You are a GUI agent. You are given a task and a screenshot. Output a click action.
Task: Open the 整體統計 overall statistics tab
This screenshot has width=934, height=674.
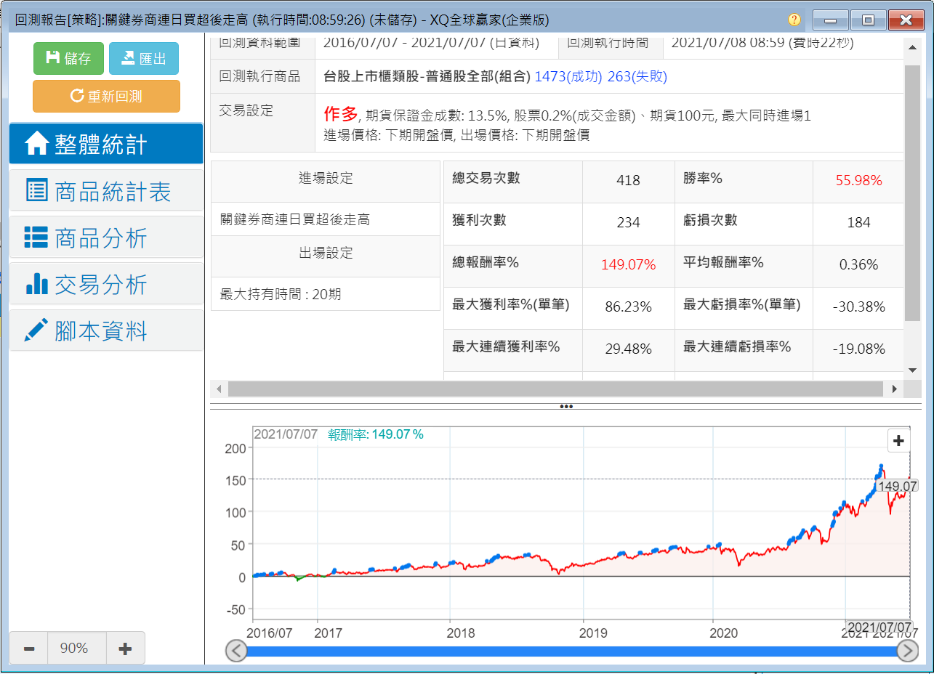coord(106,145)
